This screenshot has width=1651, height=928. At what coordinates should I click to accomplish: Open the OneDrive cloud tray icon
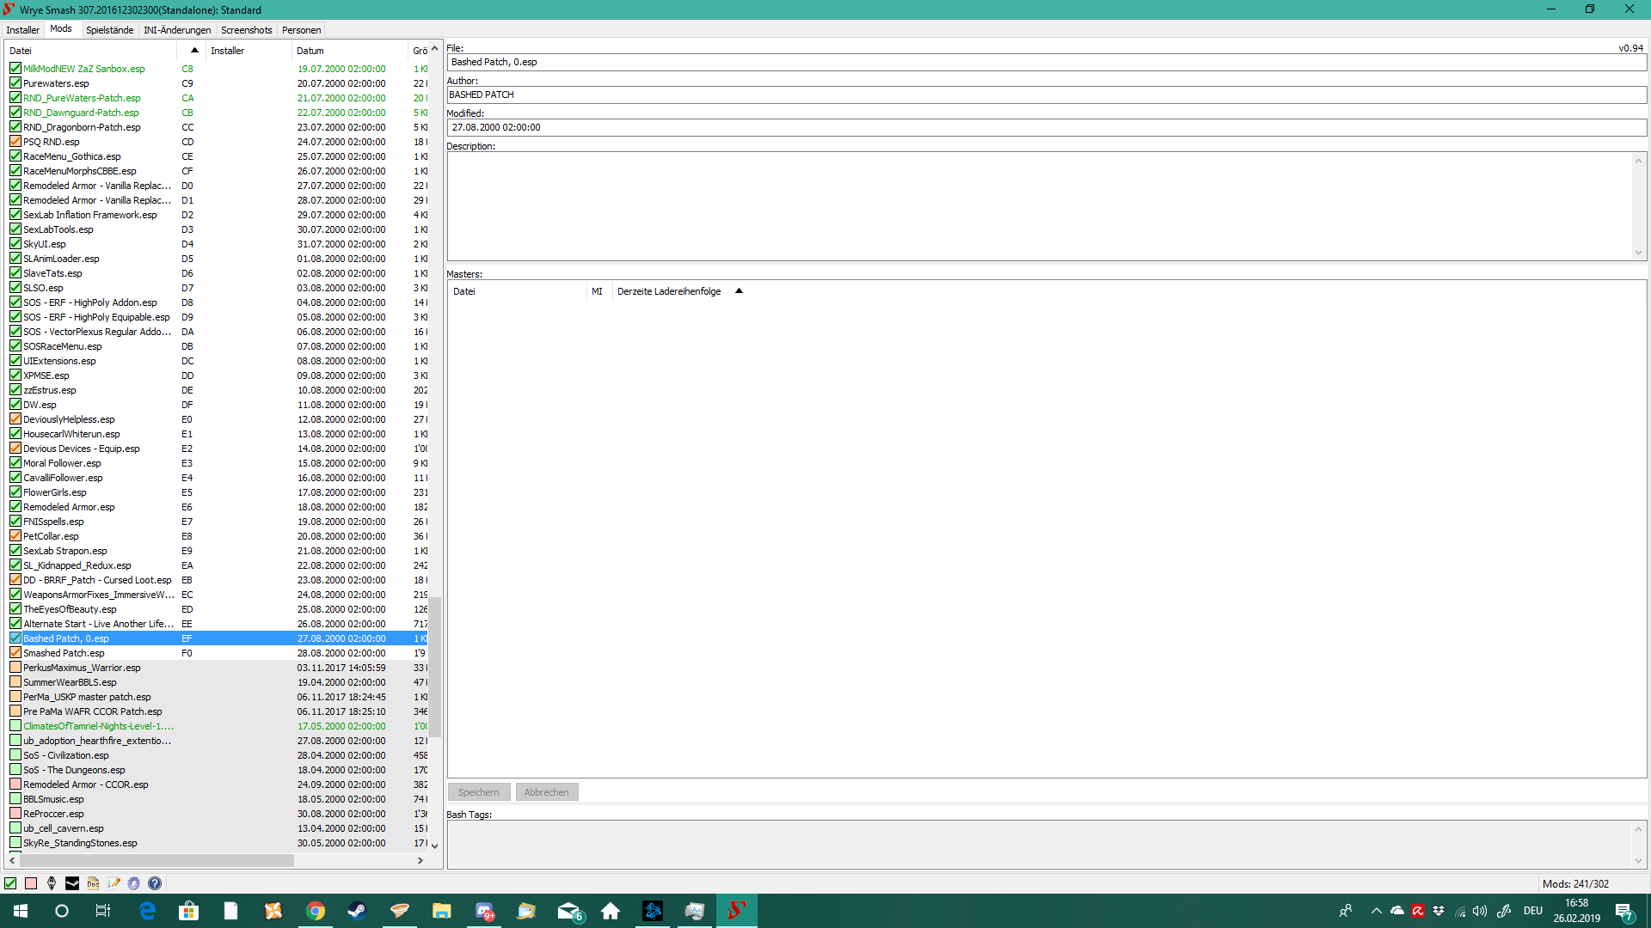pyautogui.click(x=1397, y=911)
